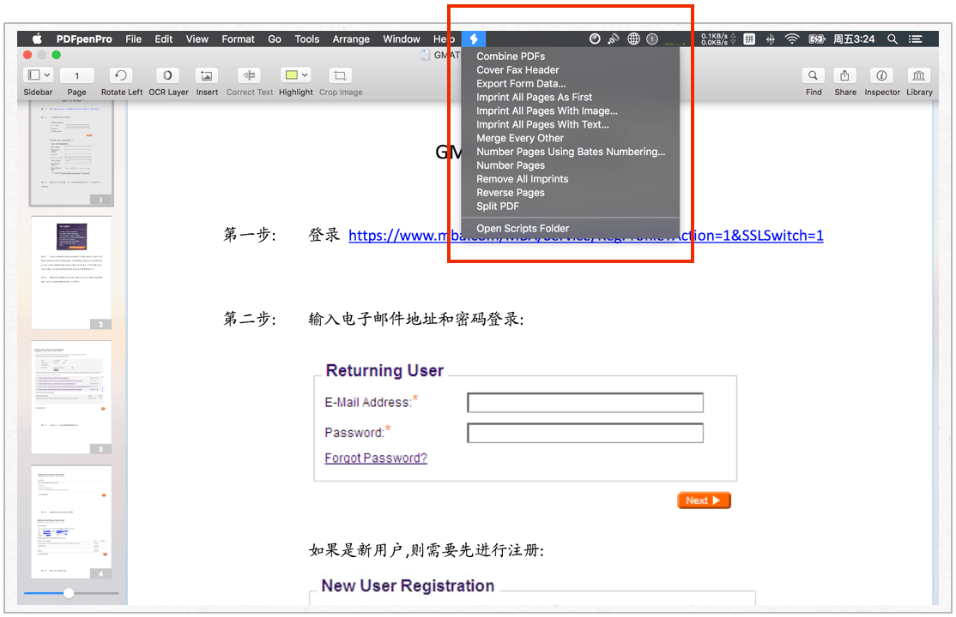Open the Window menu
Image resolution: width=956 pixels, height=617 pixels.
(x=401, y=39)
